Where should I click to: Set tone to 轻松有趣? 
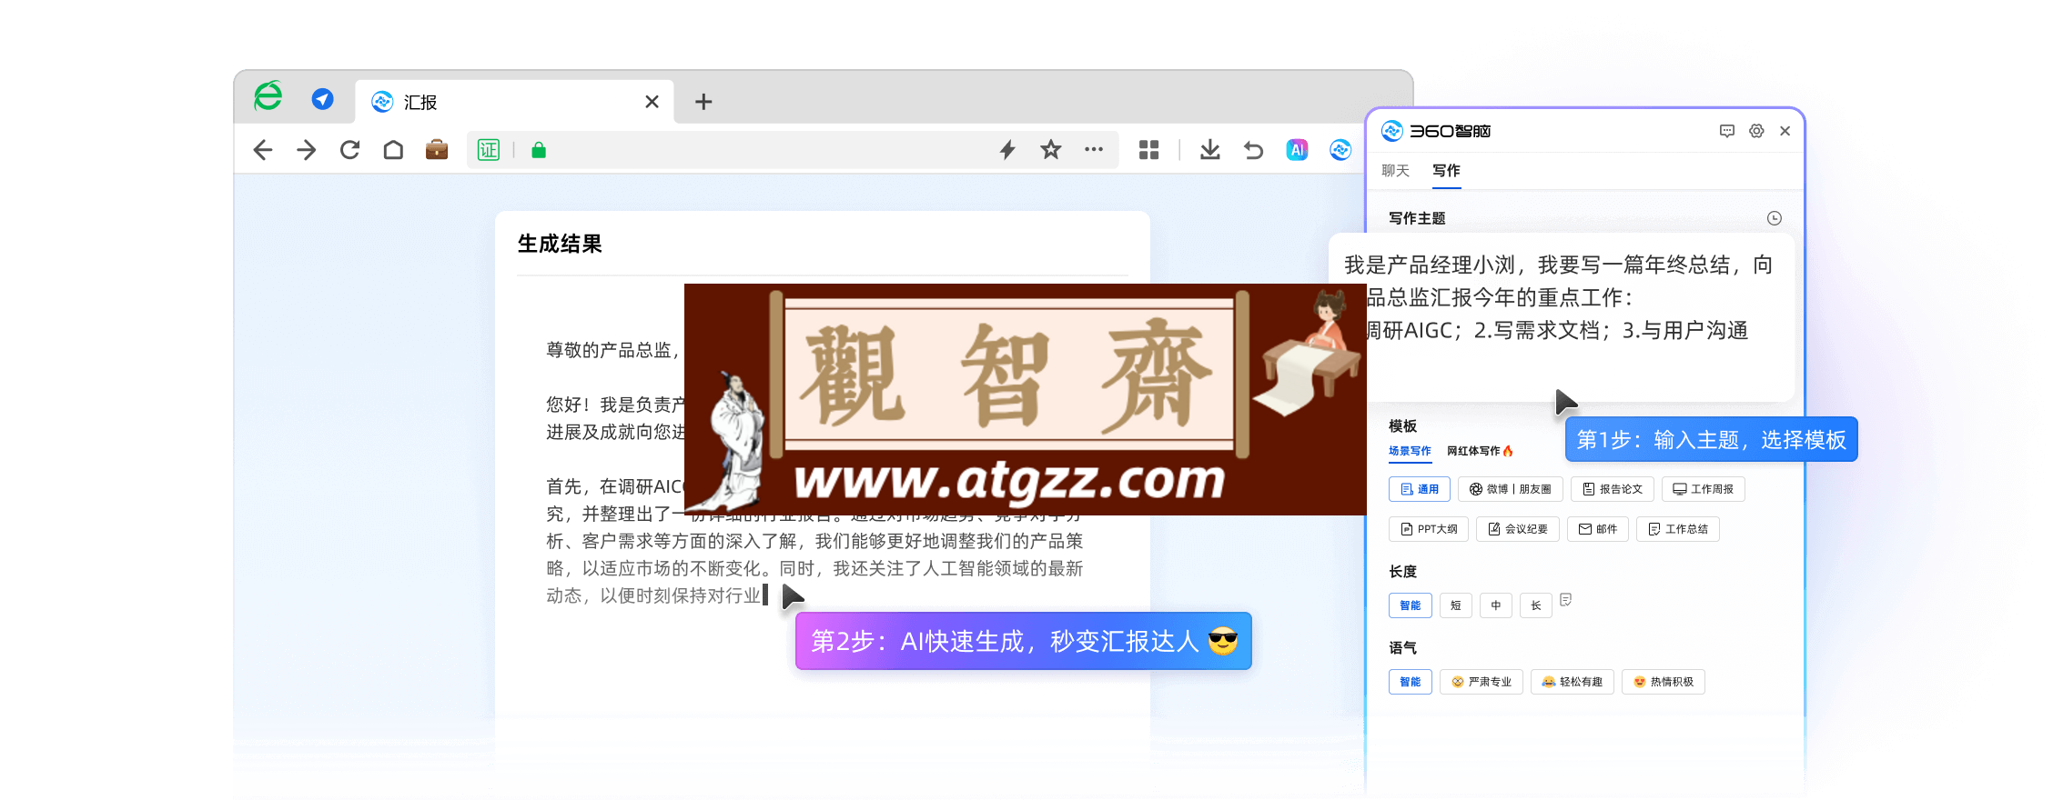1573,682
